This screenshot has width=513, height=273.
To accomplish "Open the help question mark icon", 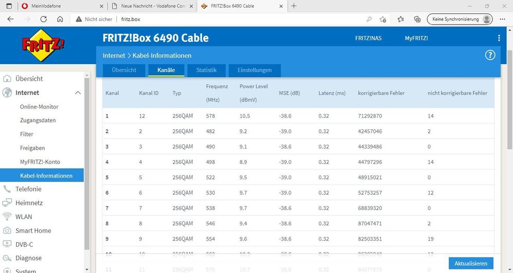I will pyautogui.click(x=490, y=55).
